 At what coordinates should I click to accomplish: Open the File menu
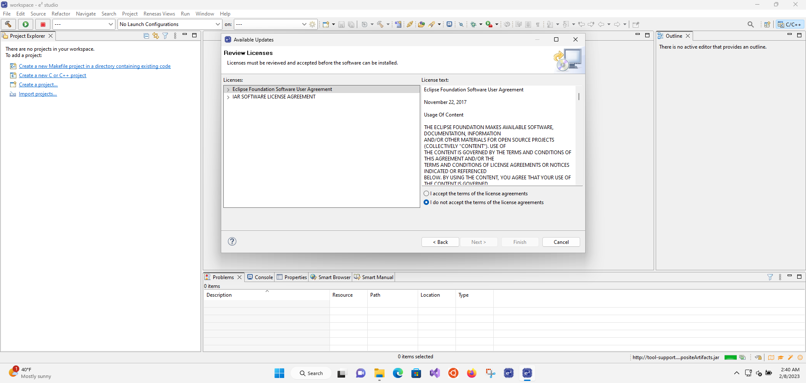[7, 14]
